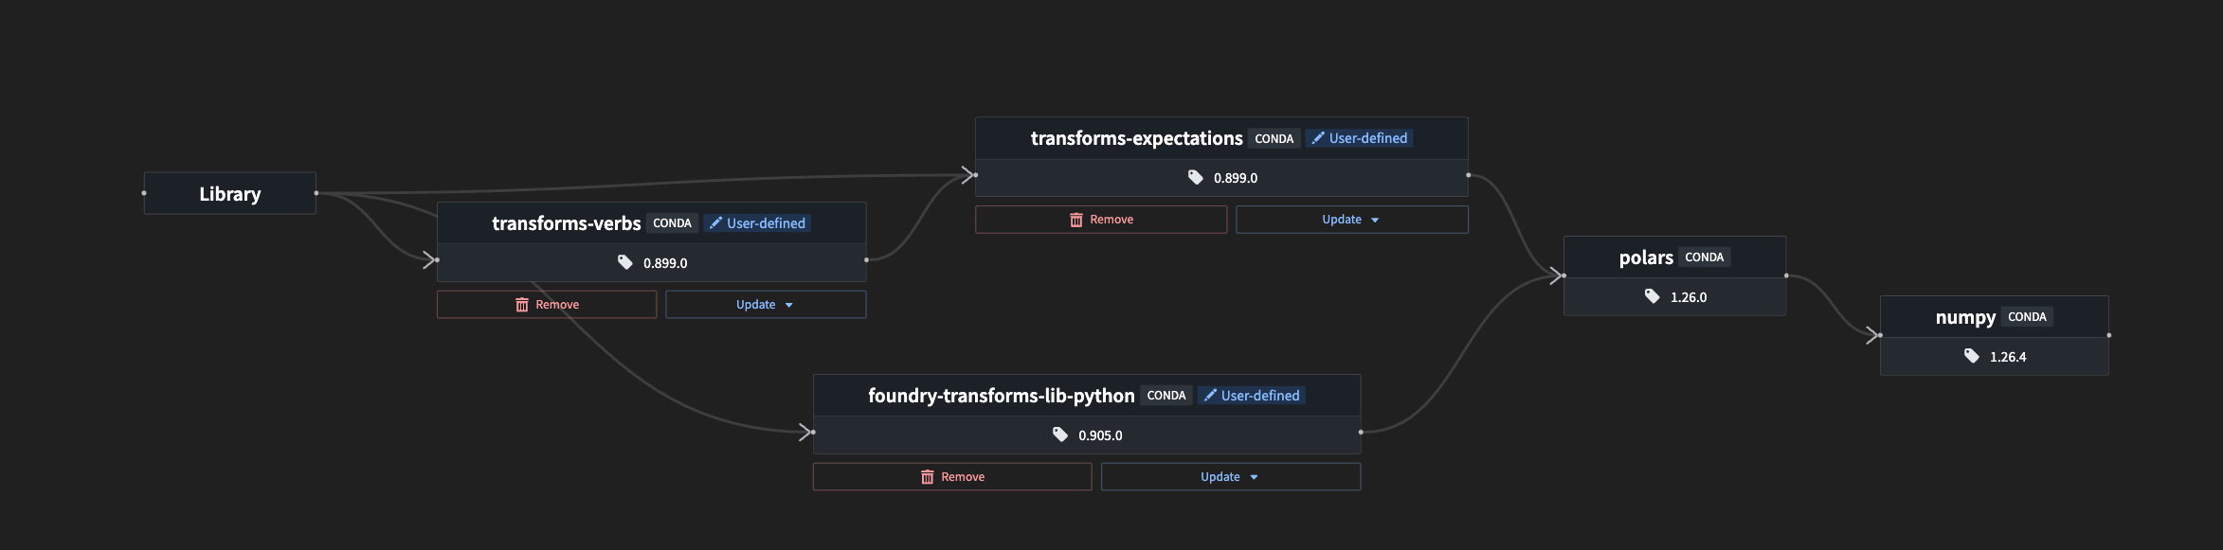Click the tag icon next to version 0.899.0 in transforms-expectations
This screenshot has height=550, width=2223.
click(x=1195, y=177)
